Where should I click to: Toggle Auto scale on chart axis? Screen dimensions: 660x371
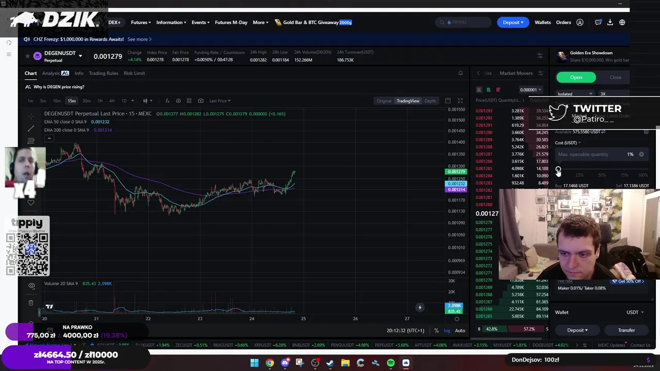[460, 331]
